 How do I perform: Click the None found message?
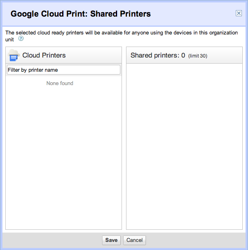(x=60, y=83)
